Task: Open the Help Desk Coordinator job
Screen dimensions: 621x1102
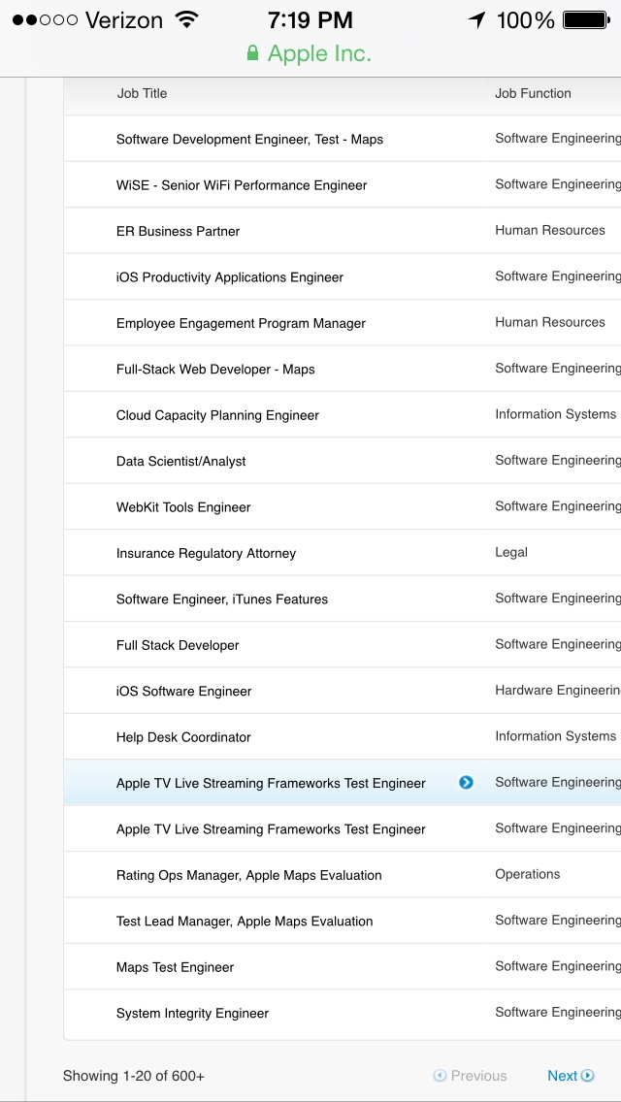Action: [183, 737]
